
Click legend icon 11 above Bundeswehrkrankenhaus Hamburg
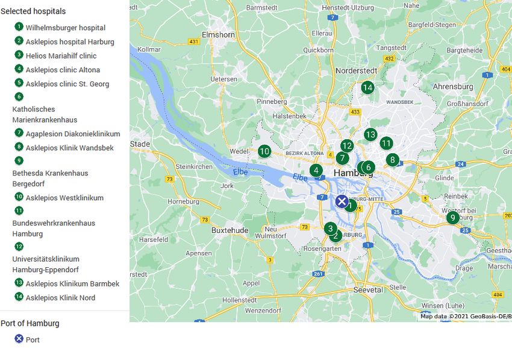(x=19, y=210)
